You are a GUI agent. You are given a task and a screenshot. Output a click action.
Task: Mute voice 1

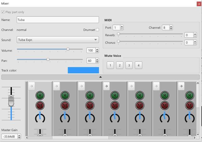110,65
